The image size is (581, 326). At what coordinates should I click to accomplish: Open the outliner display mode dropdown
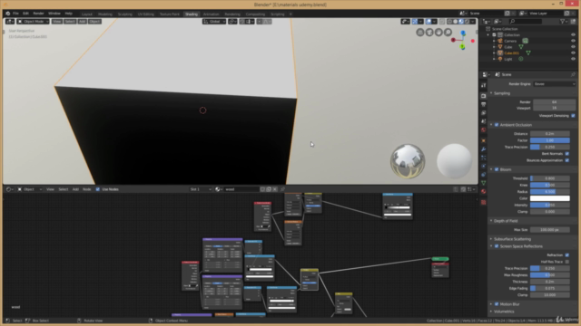point(487,22)
